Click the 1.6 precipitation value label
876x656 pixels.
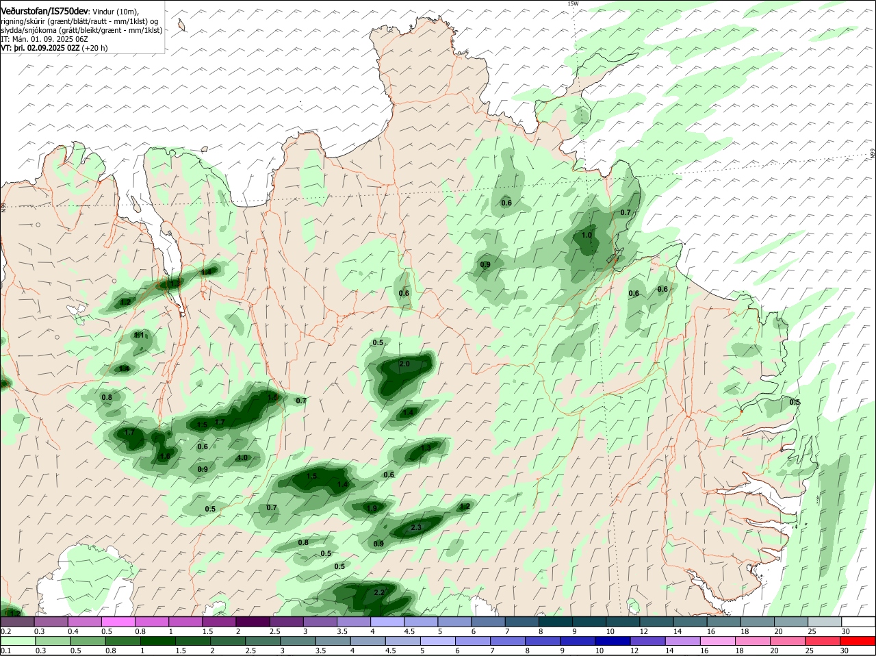point(165,457)
